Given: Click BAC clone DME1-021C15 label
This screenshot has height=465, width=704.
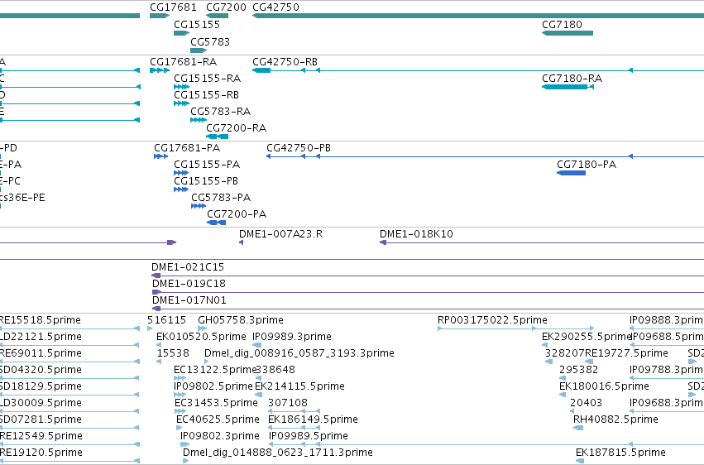Looking at the screenshot, I should coord(188,267).
